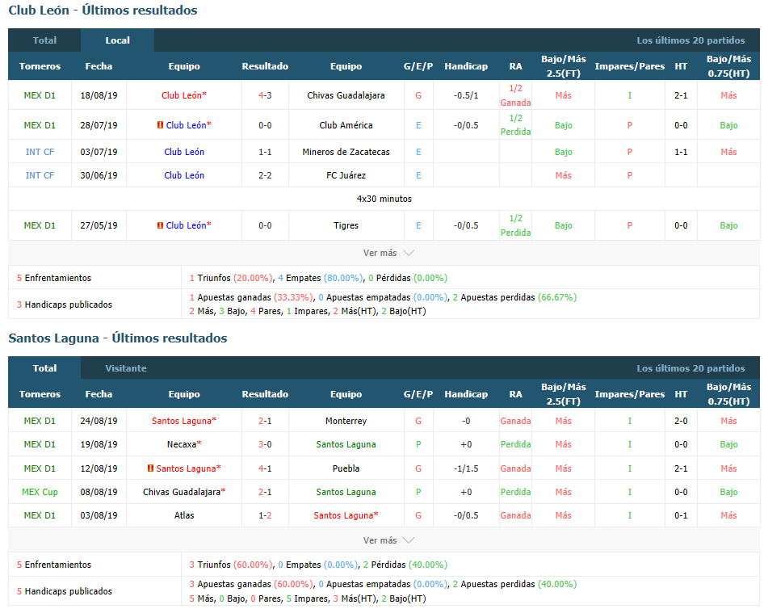Viewport: 764px width, 609px height.
Task: Click INT CF on the 30/06/19 row
Action: [40, 175]
